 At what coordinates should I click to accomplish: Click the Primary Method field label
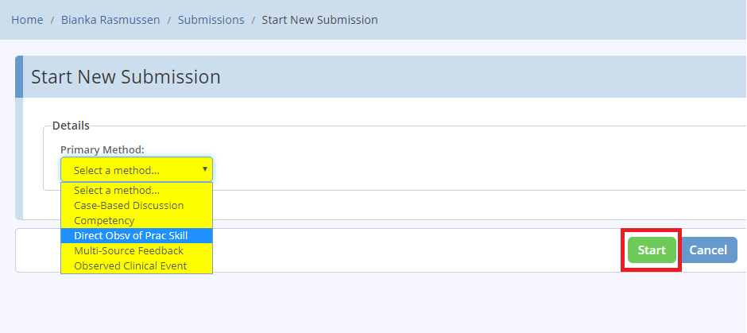(102, 149)
